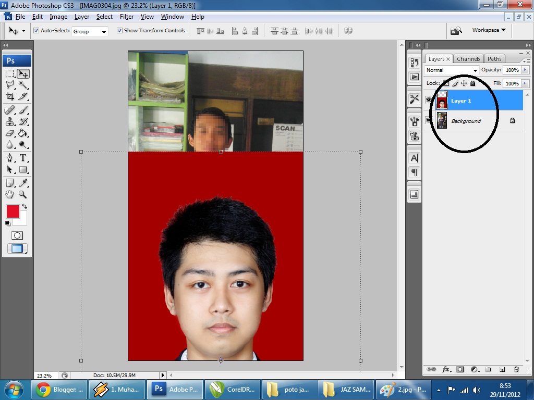This screenshot has width=534, height=400.
Task: Select the Dodge tool
Action: [23, 145]
